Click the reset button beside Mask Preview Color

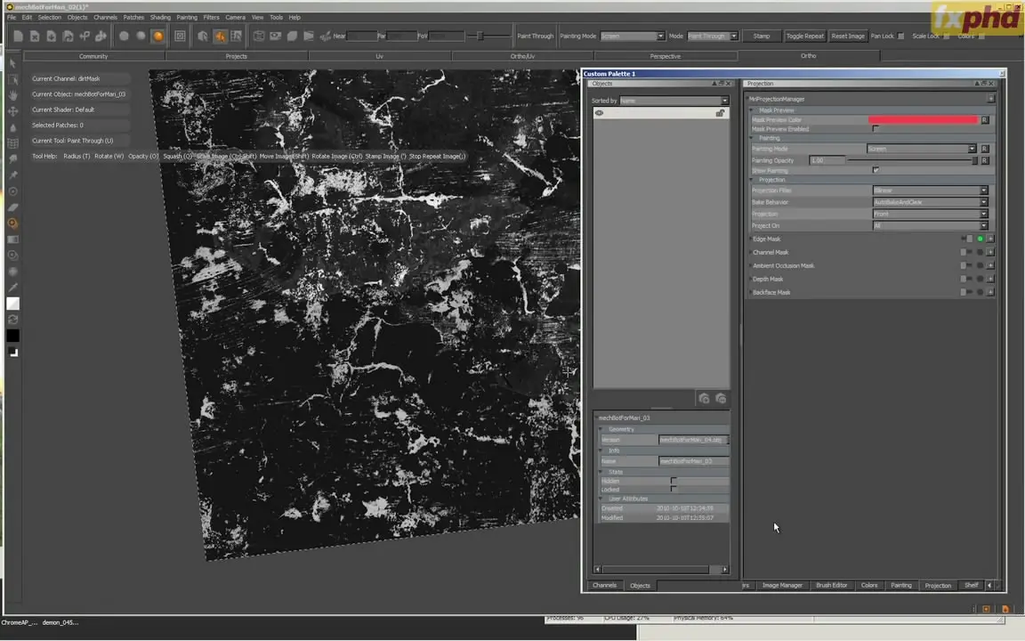click(985, 120)
